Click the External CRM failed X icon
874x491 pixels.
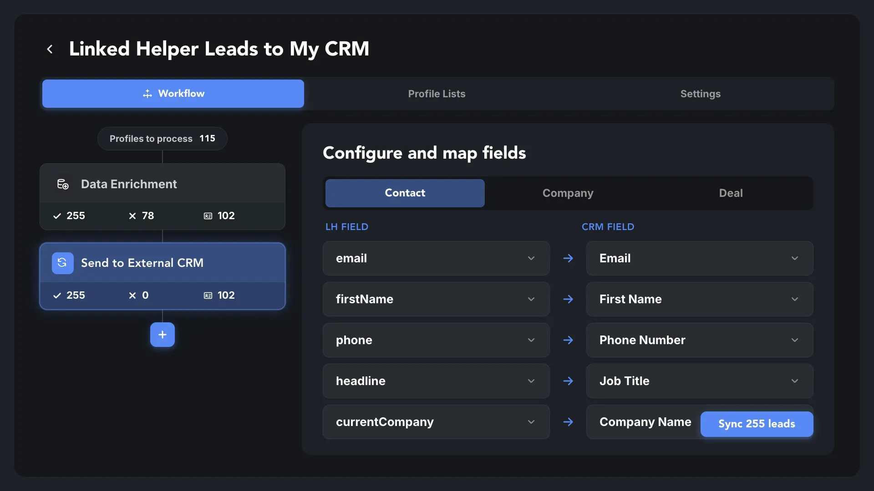[x=132, y=296]
